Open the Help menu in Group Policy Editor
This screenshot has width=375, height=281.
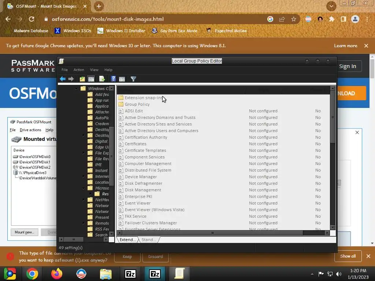coord(108,70)
